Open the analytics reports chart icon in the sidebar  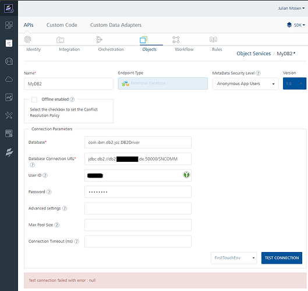9,97
